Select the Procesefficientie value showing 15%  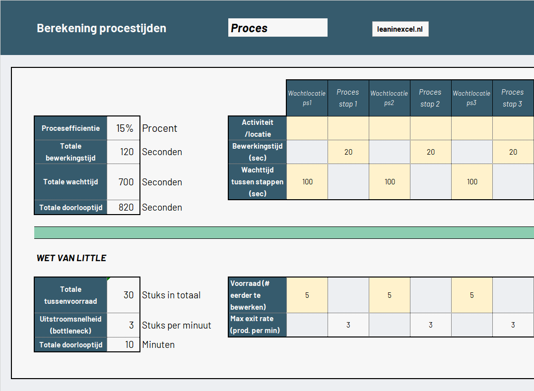coord(124,128)
